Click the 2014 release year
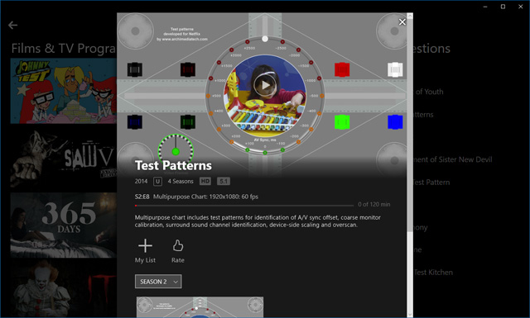530x318 pixels. [x=141, y=182]
